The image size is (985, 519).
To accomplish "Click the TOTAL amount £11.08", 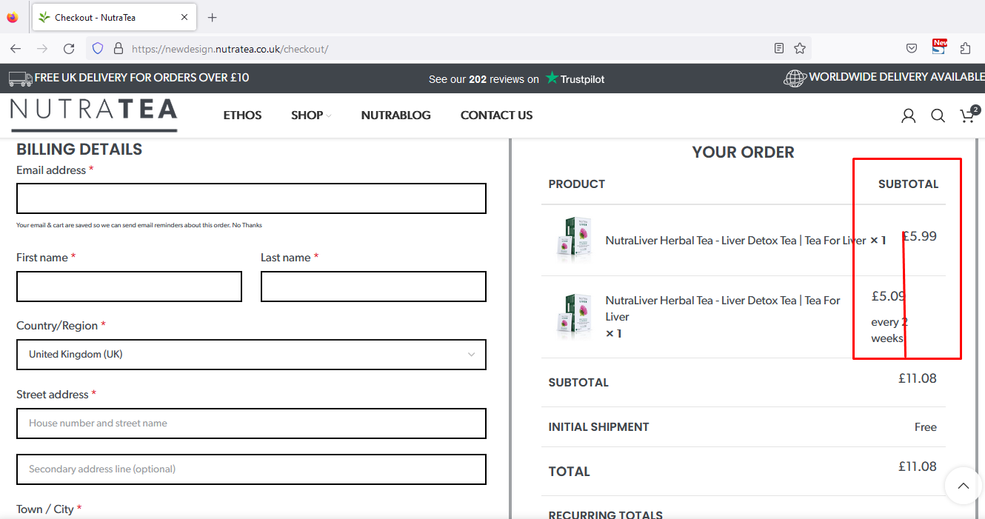I will 918,466.
